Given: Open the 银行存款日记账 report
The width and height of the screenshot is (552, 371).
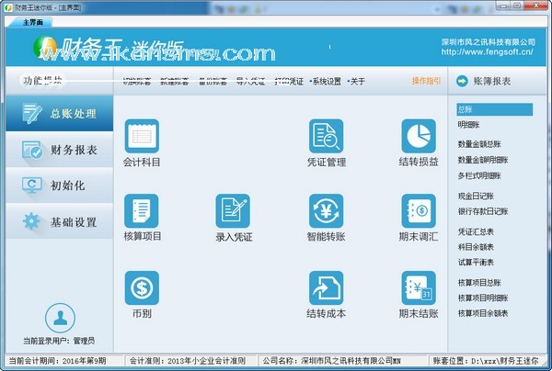Looking at the screenshot, I should pyautogui.click(x=483, y=211).
